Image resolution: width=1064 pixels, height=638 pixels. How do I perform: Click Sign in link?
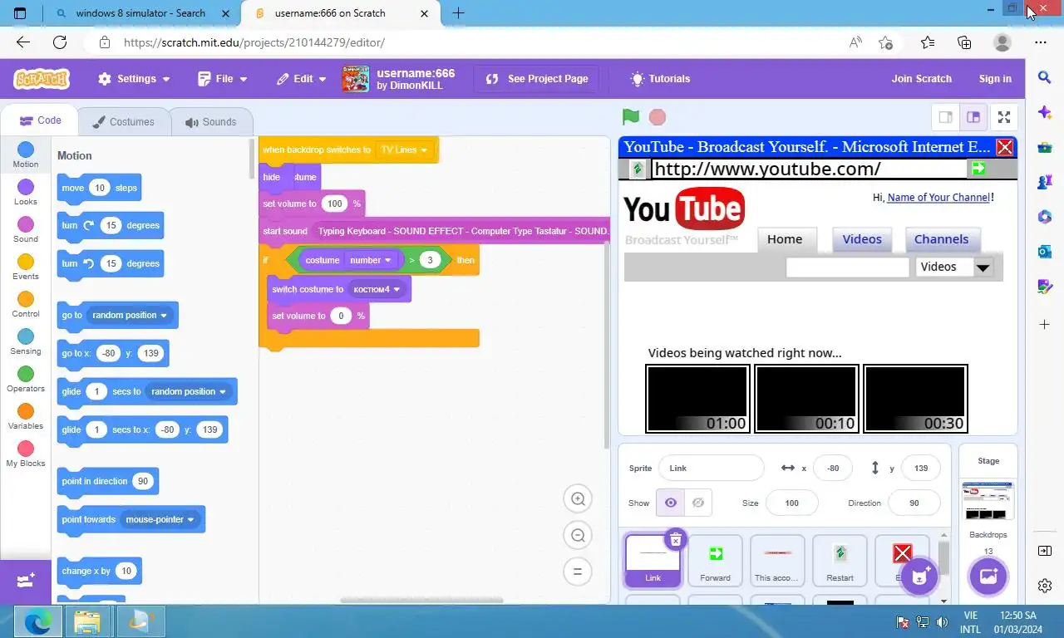pyautogui.click(x=995, y=79)
